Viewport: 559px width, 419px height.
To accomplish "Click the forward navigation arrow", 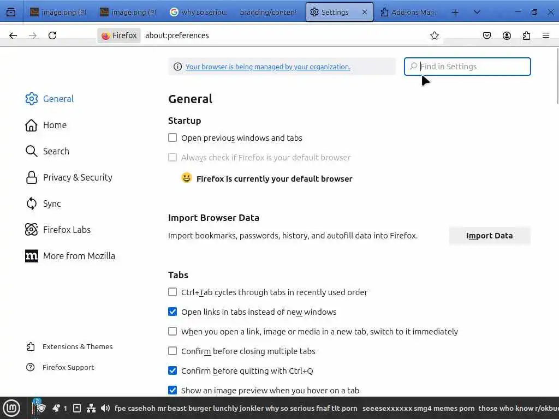I will point(33,35).
